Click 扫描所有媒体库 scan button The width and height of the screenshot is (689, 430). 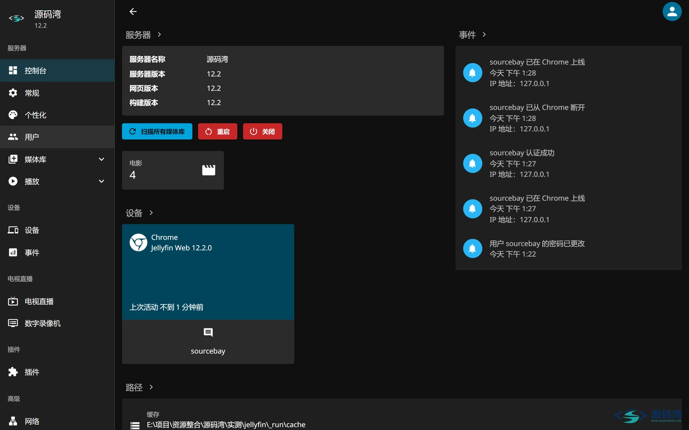157,132
